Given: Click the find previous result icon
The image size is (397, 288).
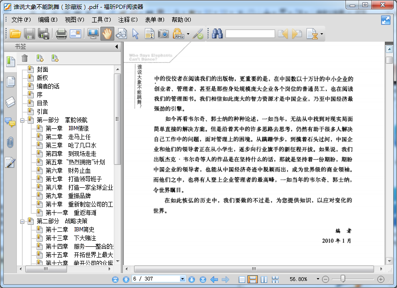Looking at the screenshot, I should coord(283,34).
